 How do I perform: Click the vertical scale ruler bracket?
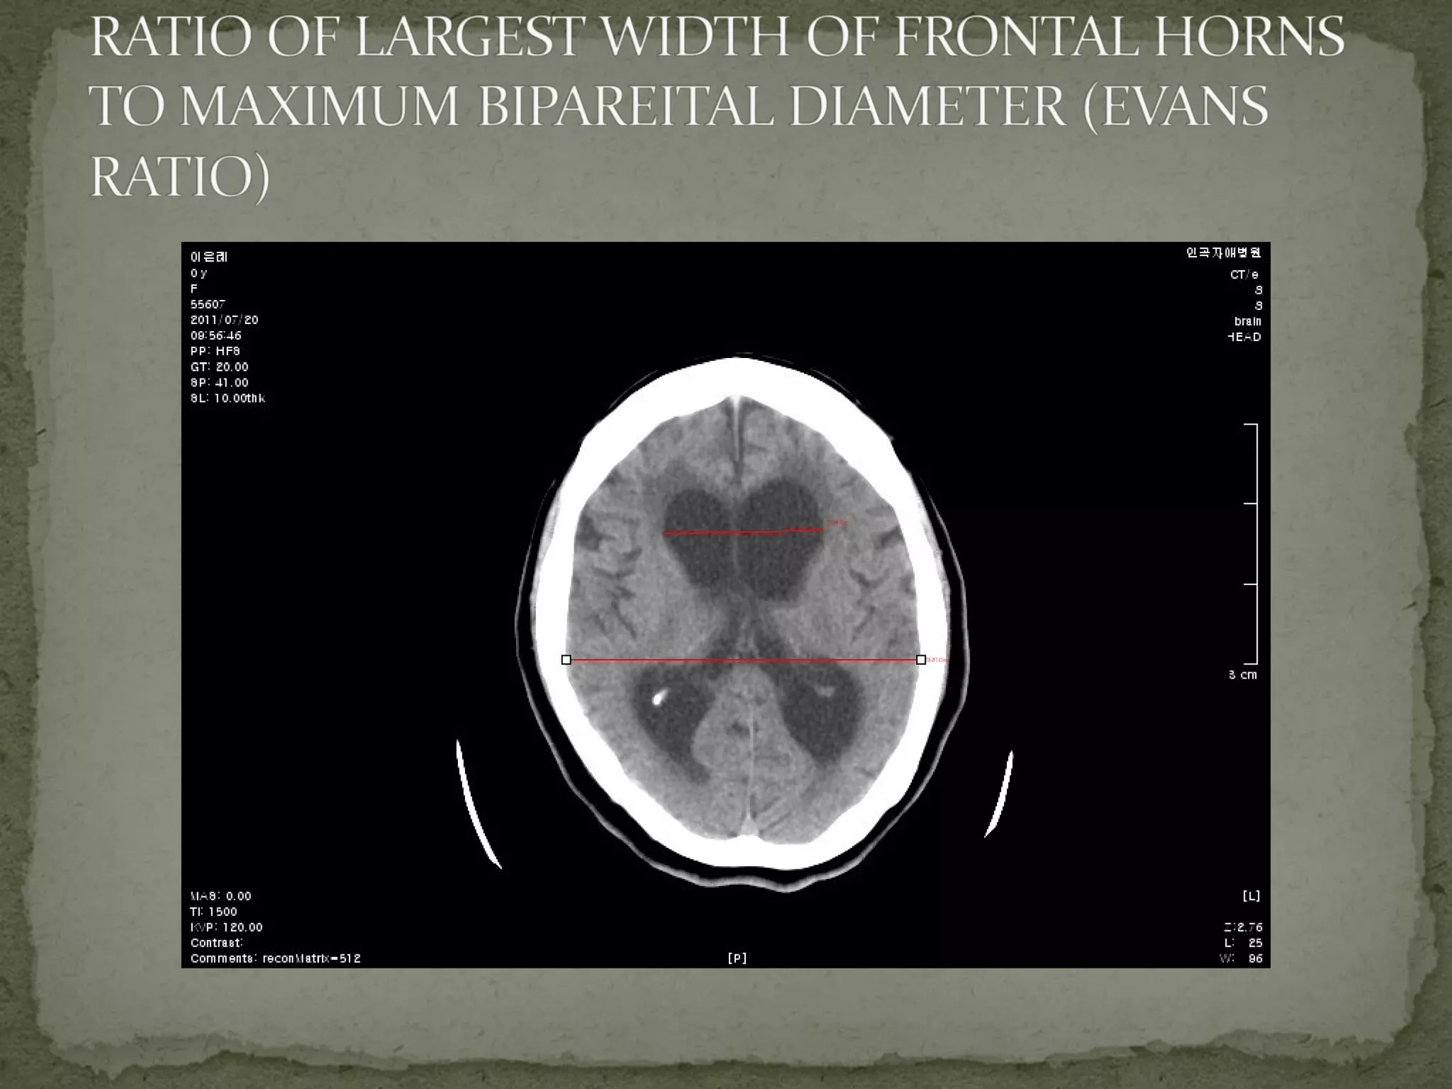click(1256, 544)
